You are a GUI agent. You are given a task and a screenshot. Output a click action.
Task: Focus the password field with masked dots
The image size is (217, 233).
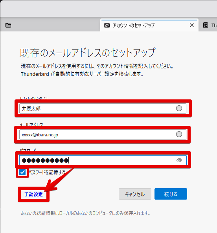[103, 160]
